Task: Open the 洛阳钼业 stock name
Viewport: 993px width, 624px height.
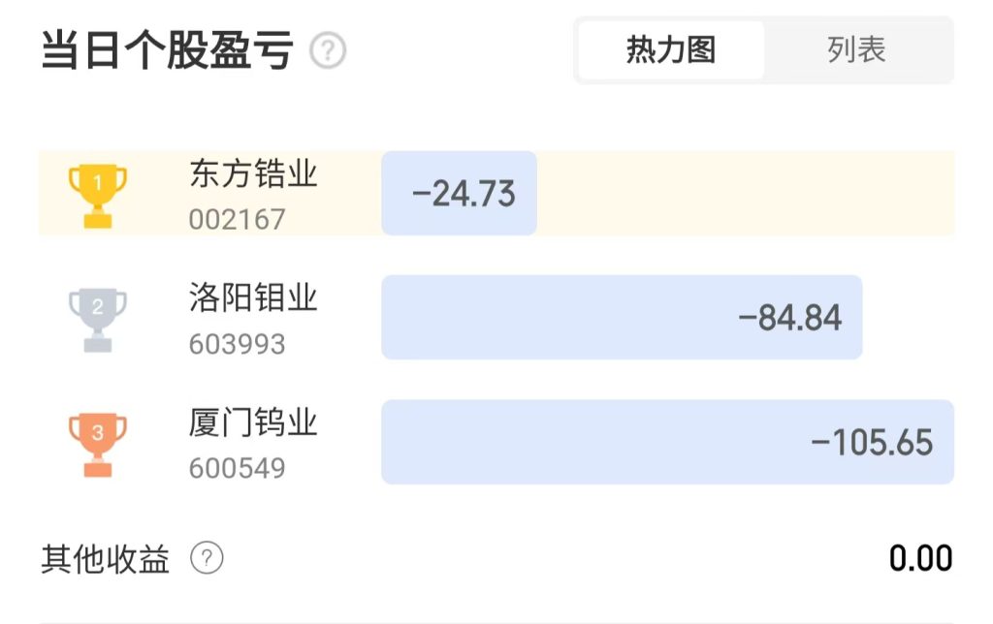Action: 253,298
